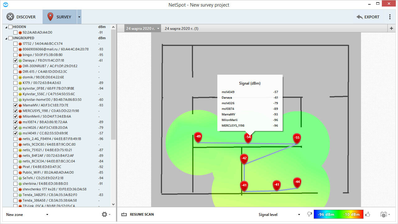Click the Export button

368,17
